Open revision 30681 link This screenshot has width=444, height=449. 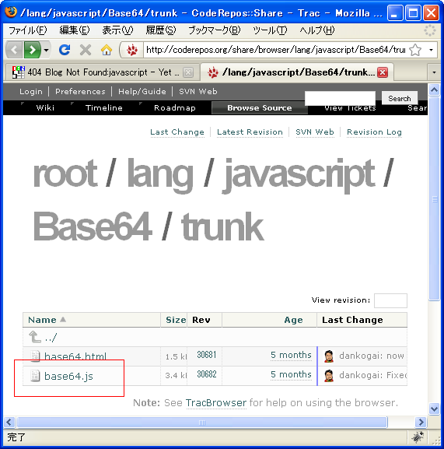tap(207, 355)
